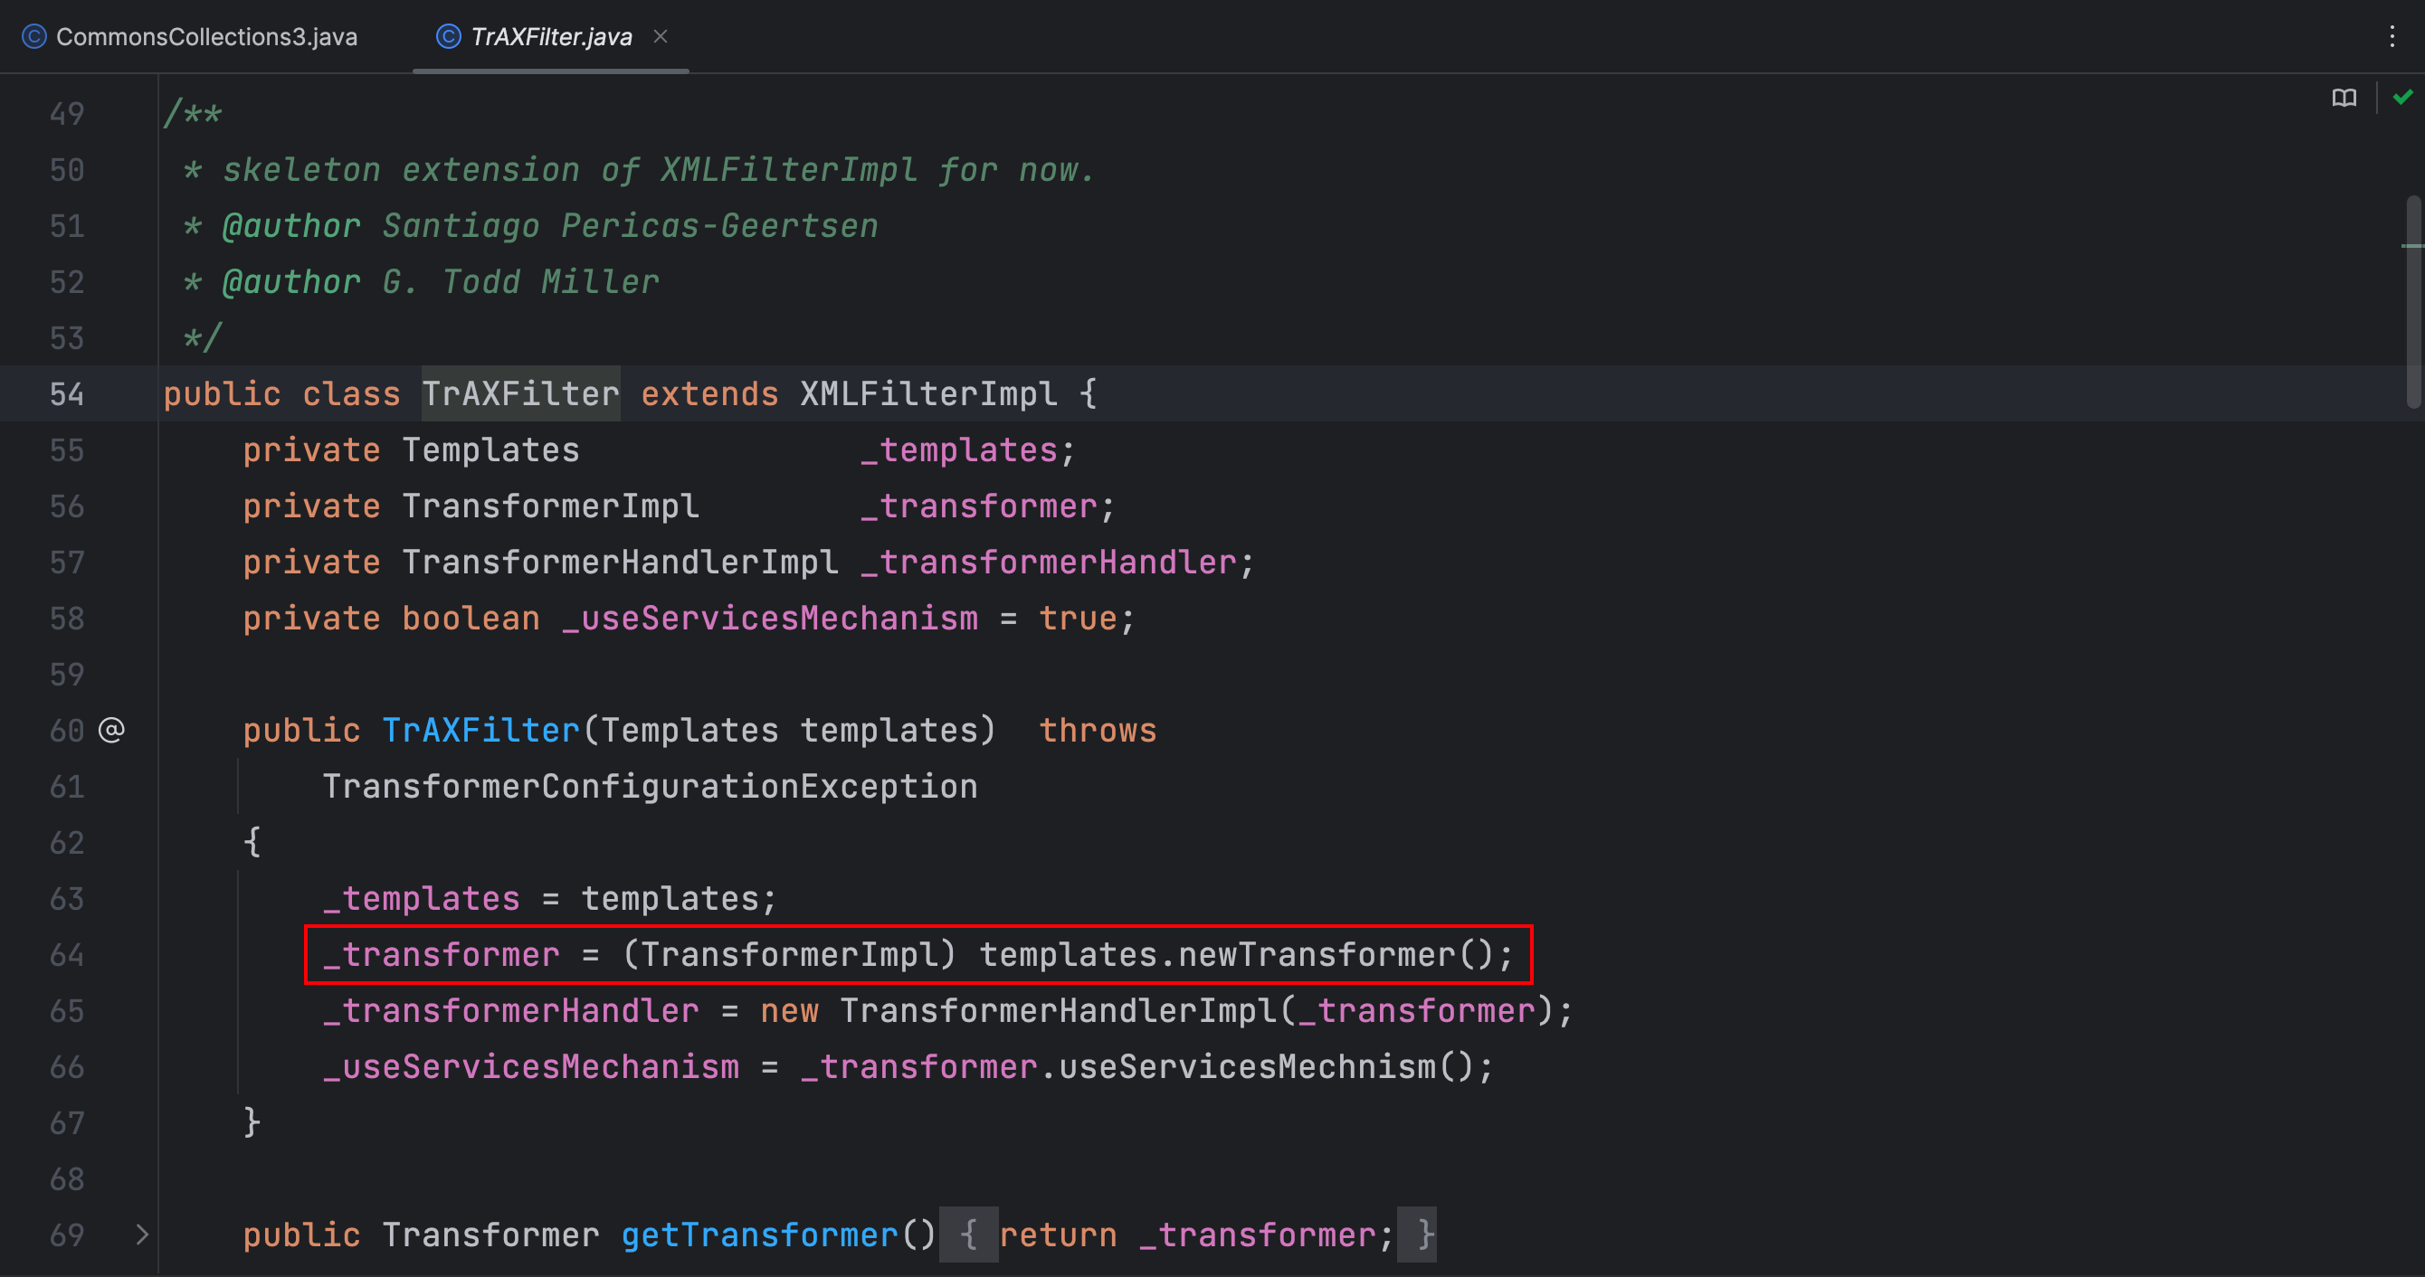Image resolution: width=2425 pixels, height=1277 pixels.
Task: Select the TrAXFilter.java tab
Action: pyautogui.click(x=551, y=37)
